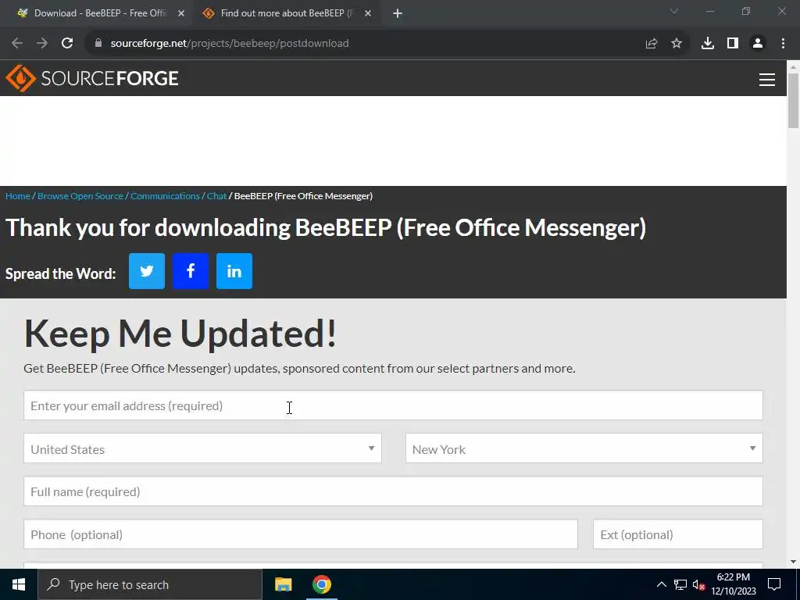Image resolution: width=800 pixels, height=600 pixels.
Task: Open the network status tray icon
Action: (680, 584)
